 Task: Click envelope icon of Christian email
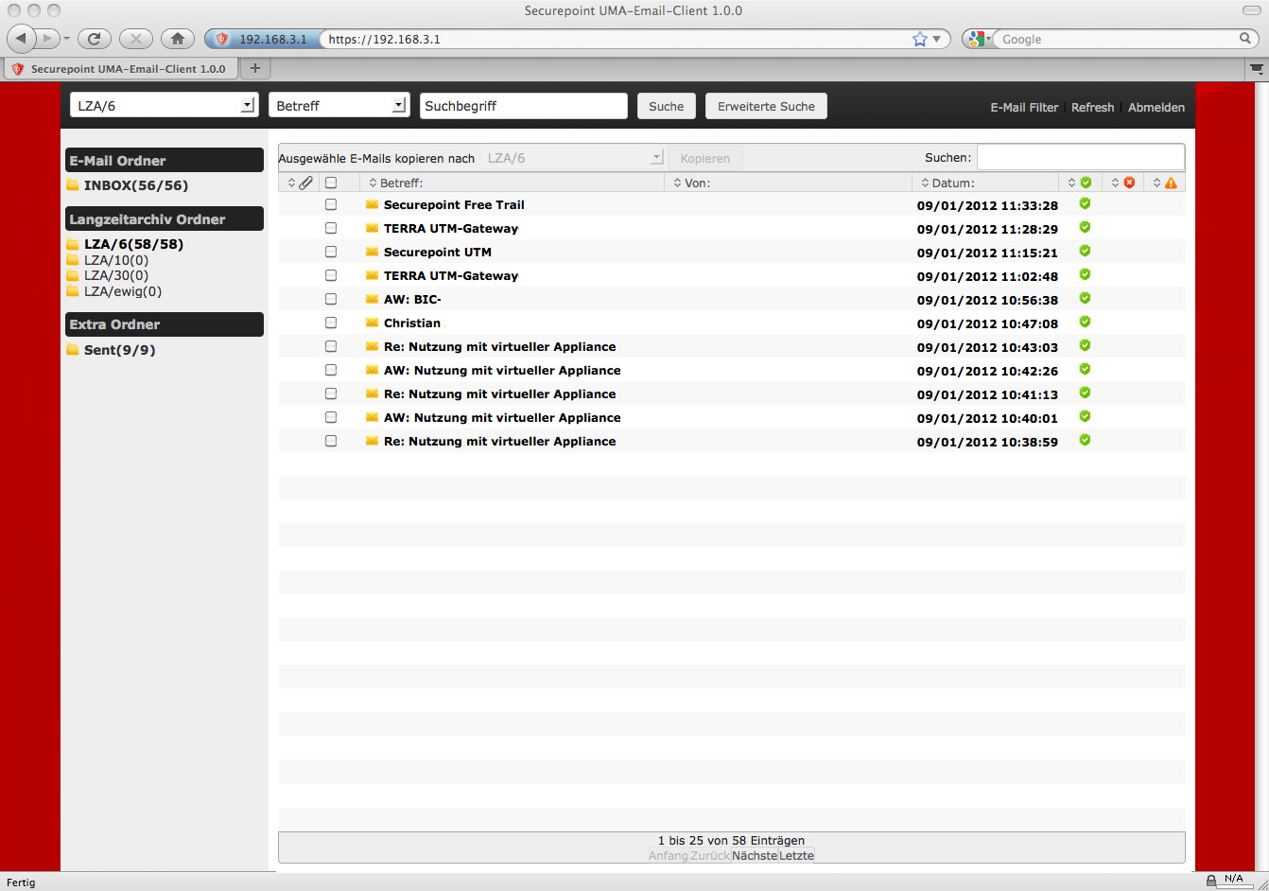point(372,323)
